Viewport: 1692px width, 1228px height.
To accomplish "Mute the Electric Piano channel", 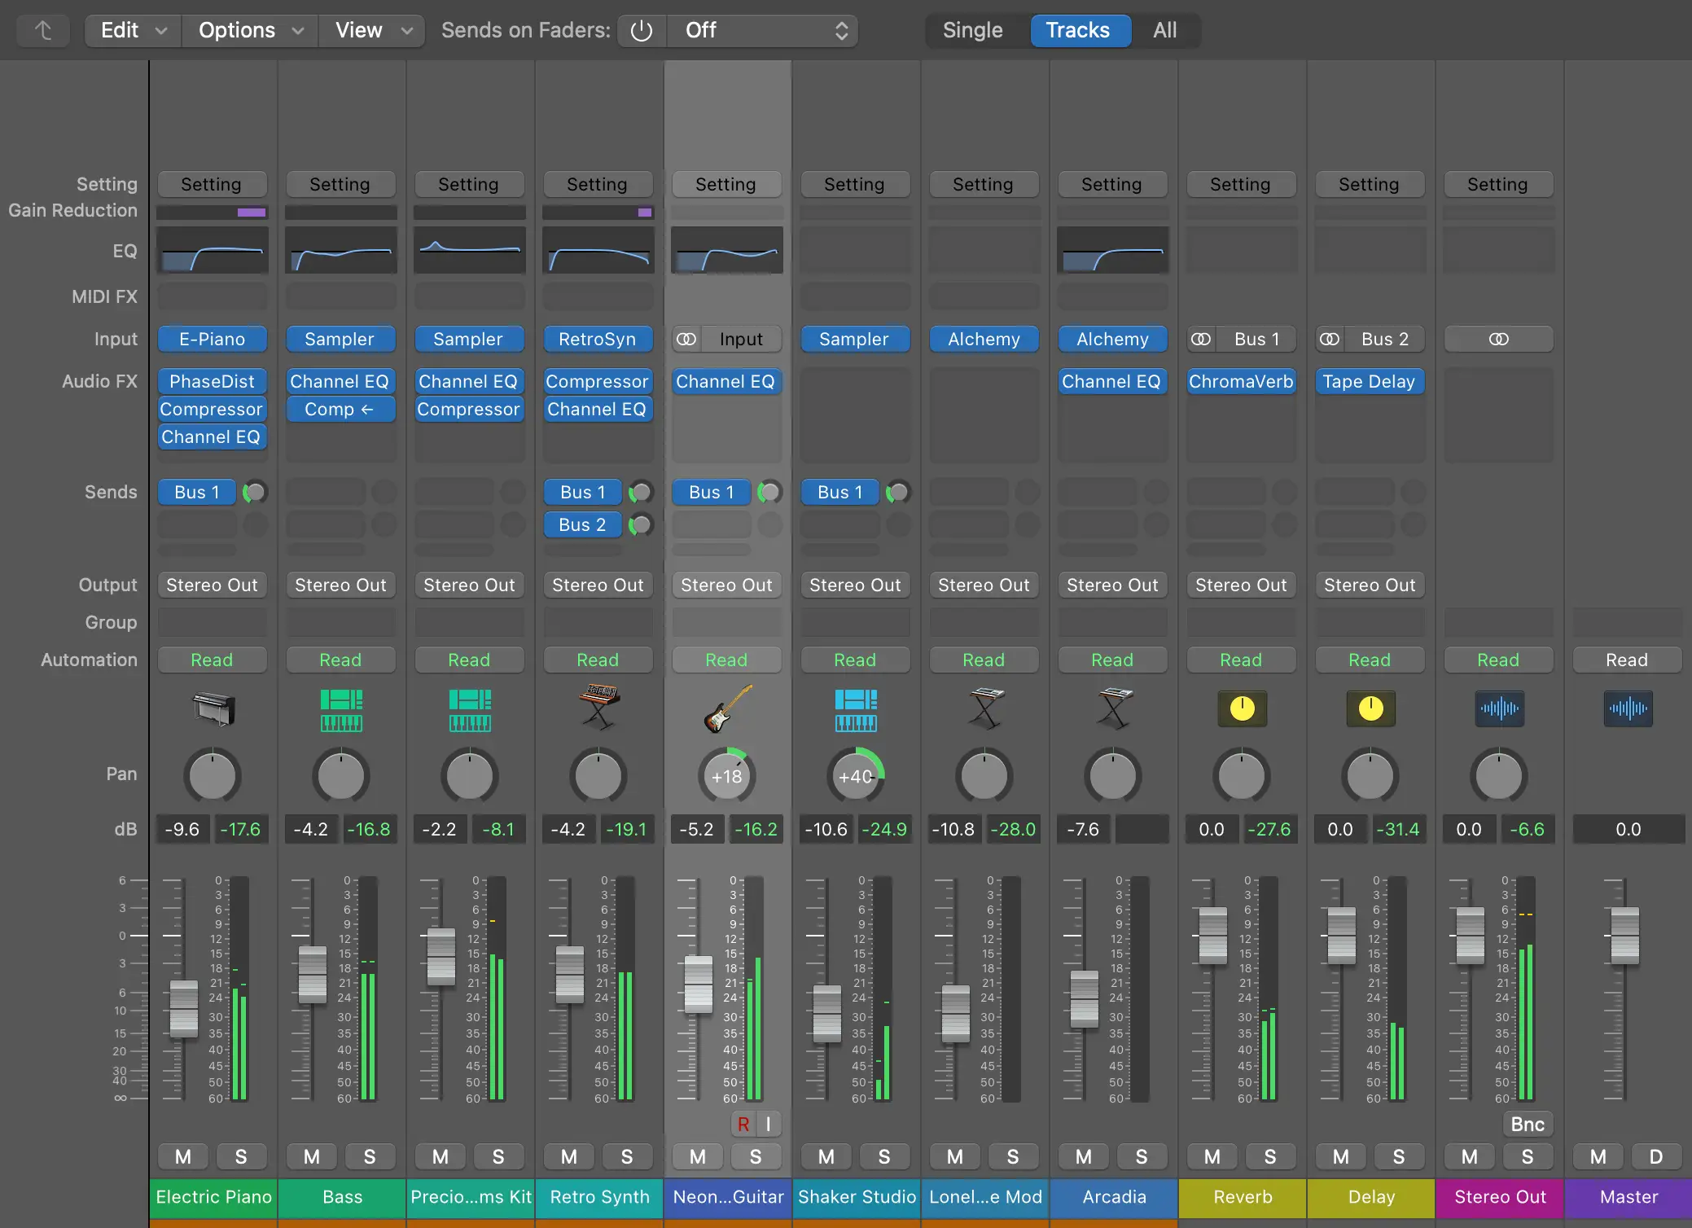I will (183, 1156).
